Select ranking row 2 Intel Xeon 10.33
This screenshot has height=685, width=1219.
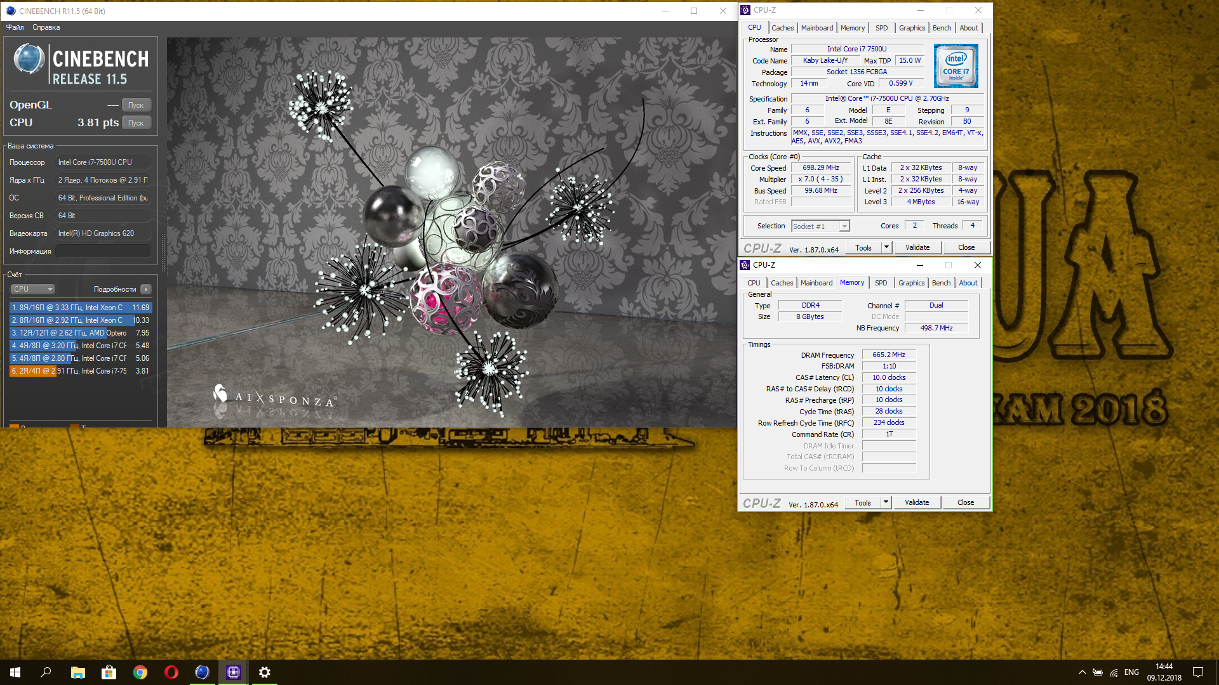[x=80, y=320]
